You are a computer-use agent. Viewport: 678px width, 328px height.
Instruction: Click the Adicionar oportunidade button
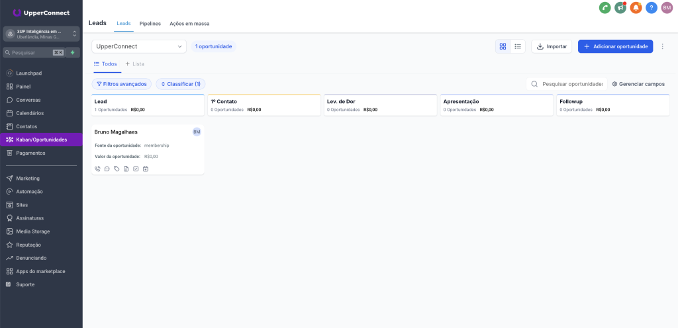click(615, 46)
